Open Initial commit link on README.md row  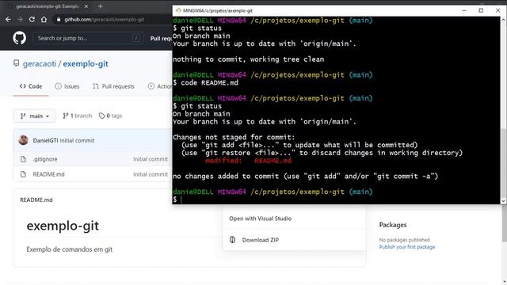(151, 174)
